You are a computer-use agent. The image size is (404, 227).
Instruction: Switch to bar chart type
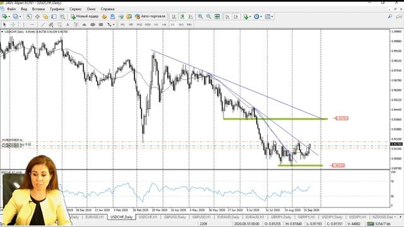tap(174, 16)
